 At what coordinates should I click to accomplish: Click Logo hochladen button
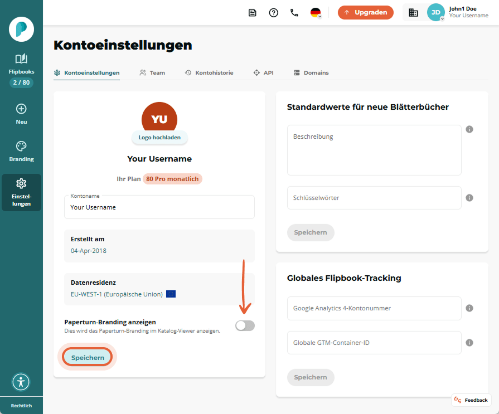(x=159, y=138)
